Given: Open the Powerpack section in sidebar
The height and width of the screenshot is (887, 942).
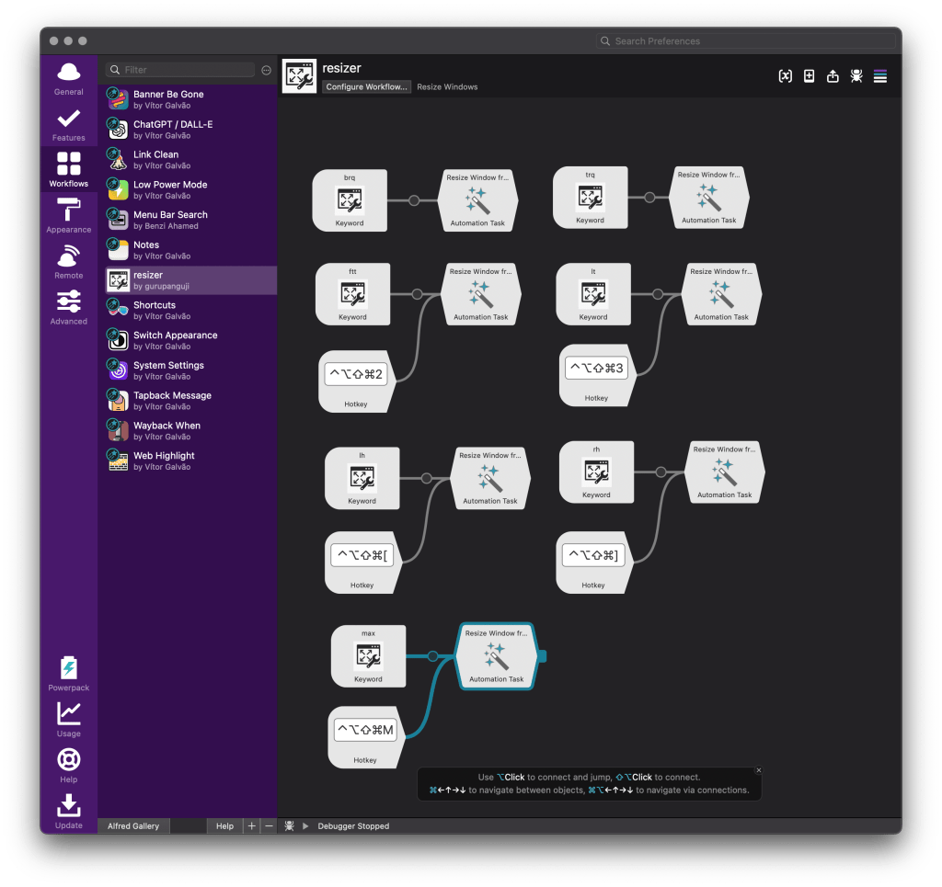Looking at the screenshot, I should pos(69,673).
